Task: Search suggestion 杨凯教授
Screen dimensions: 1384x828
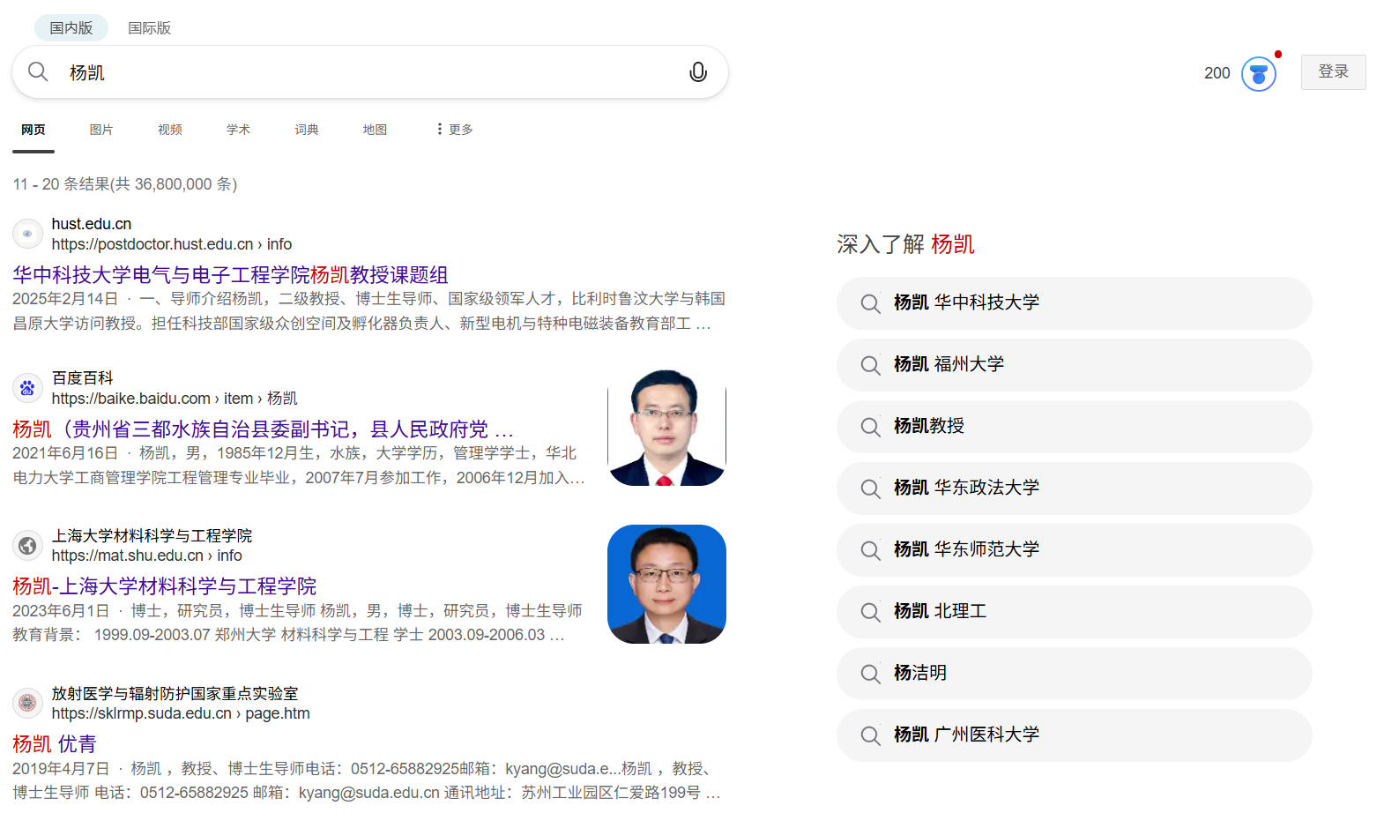Action: (1074, 427)
